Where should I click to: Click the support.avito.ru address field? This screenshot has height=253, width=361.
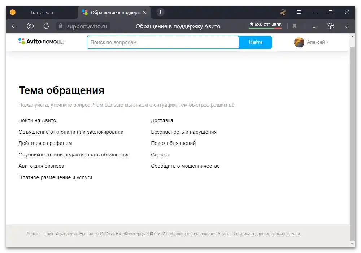[87, 26]
